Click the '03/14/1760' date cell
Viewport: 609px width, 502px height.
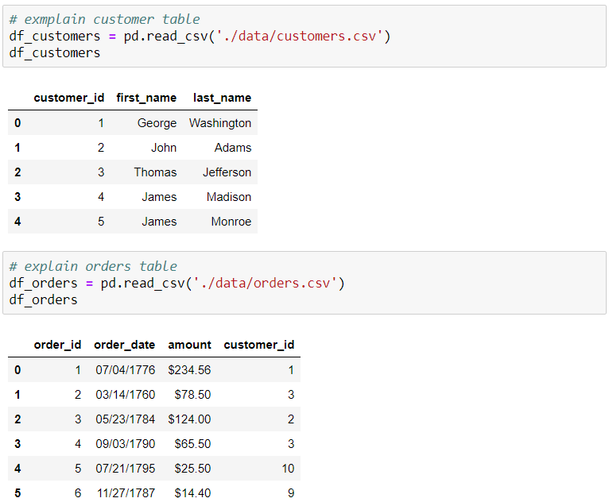(126, 395)
